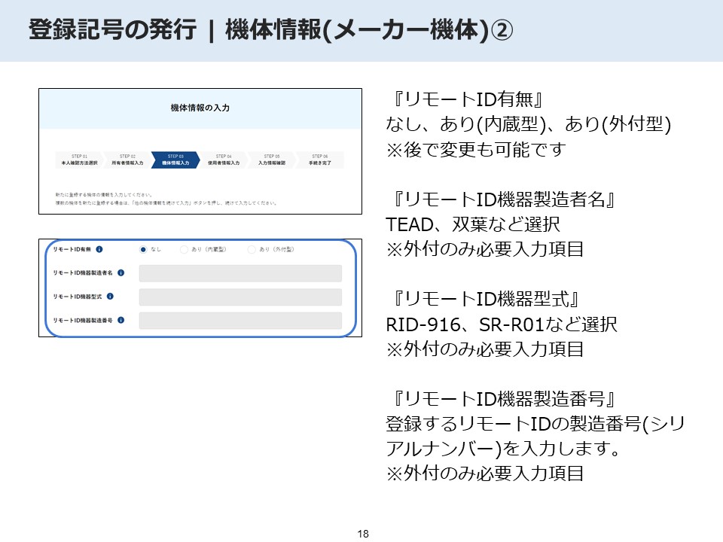Click the form label リモートID機器型式
This screenshot has width=723, height=542.
pos(78,297)
